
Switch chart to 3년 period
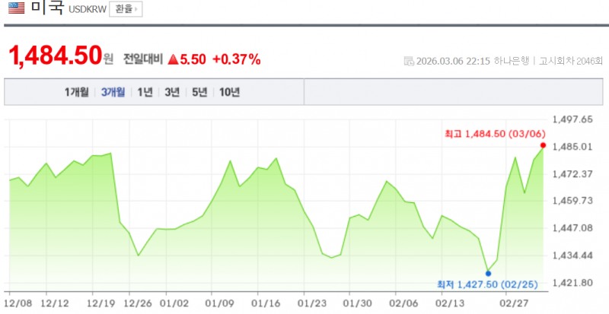(x=172, y=93)
